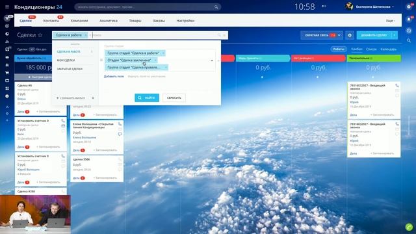This screenshot has width=416, height=234.
Task: Add deal with plus in 'Положительные' column
Action: click(x=372, y=77)
